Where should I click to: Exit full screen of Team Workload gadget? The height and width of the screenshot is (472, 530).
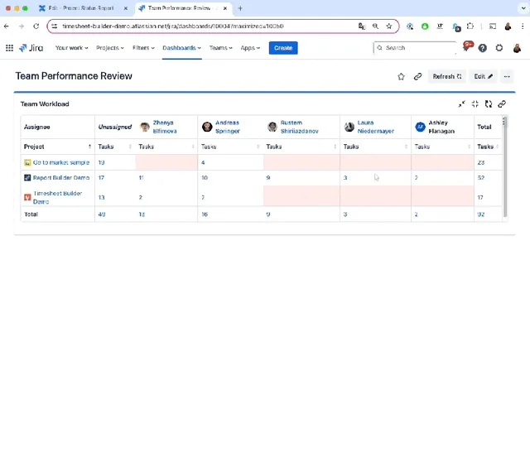475,104
